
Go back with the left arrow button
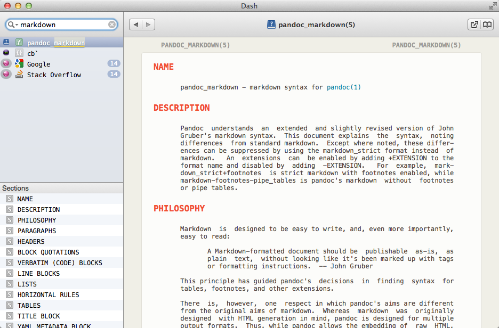pos(136,24)
